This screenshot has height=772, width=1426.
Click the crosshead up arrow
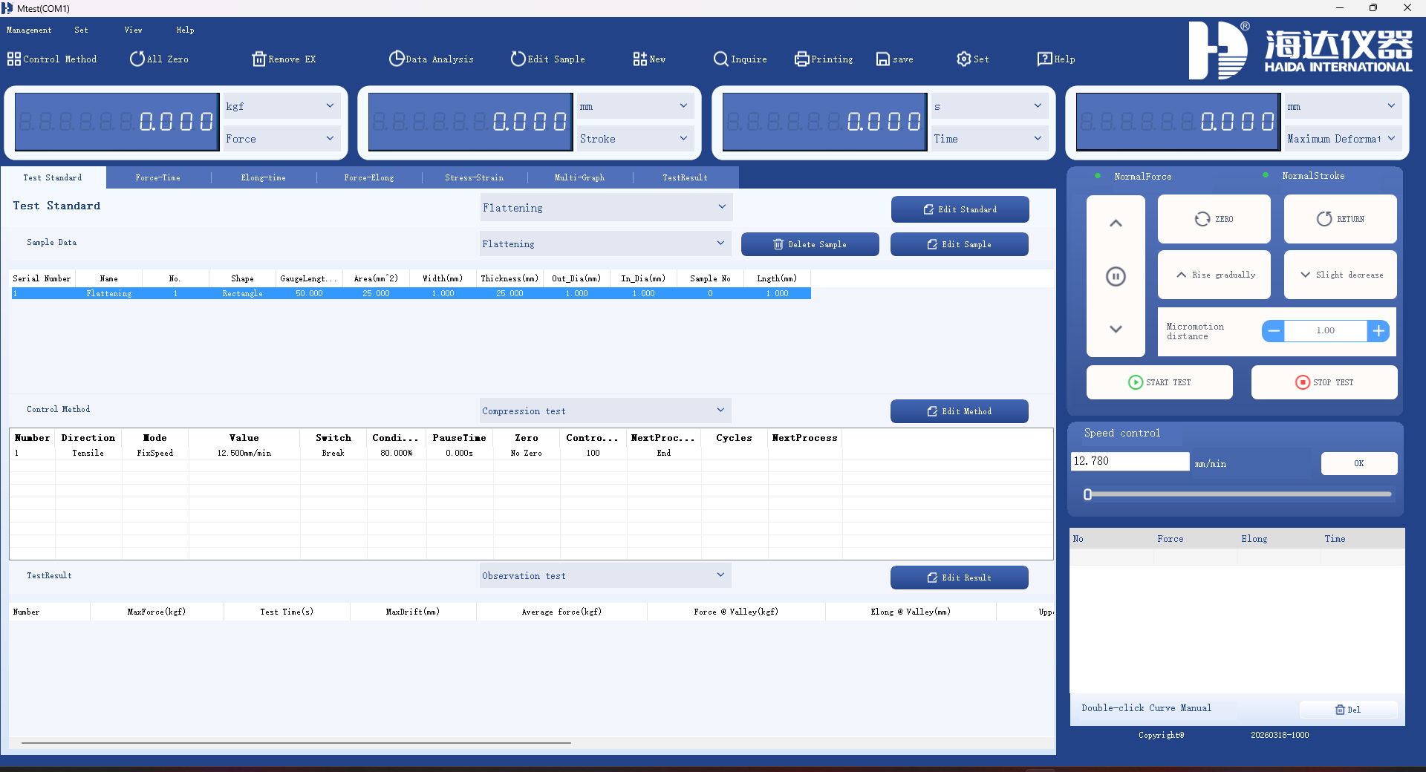pyautogui.click(x=1116, y=223)
